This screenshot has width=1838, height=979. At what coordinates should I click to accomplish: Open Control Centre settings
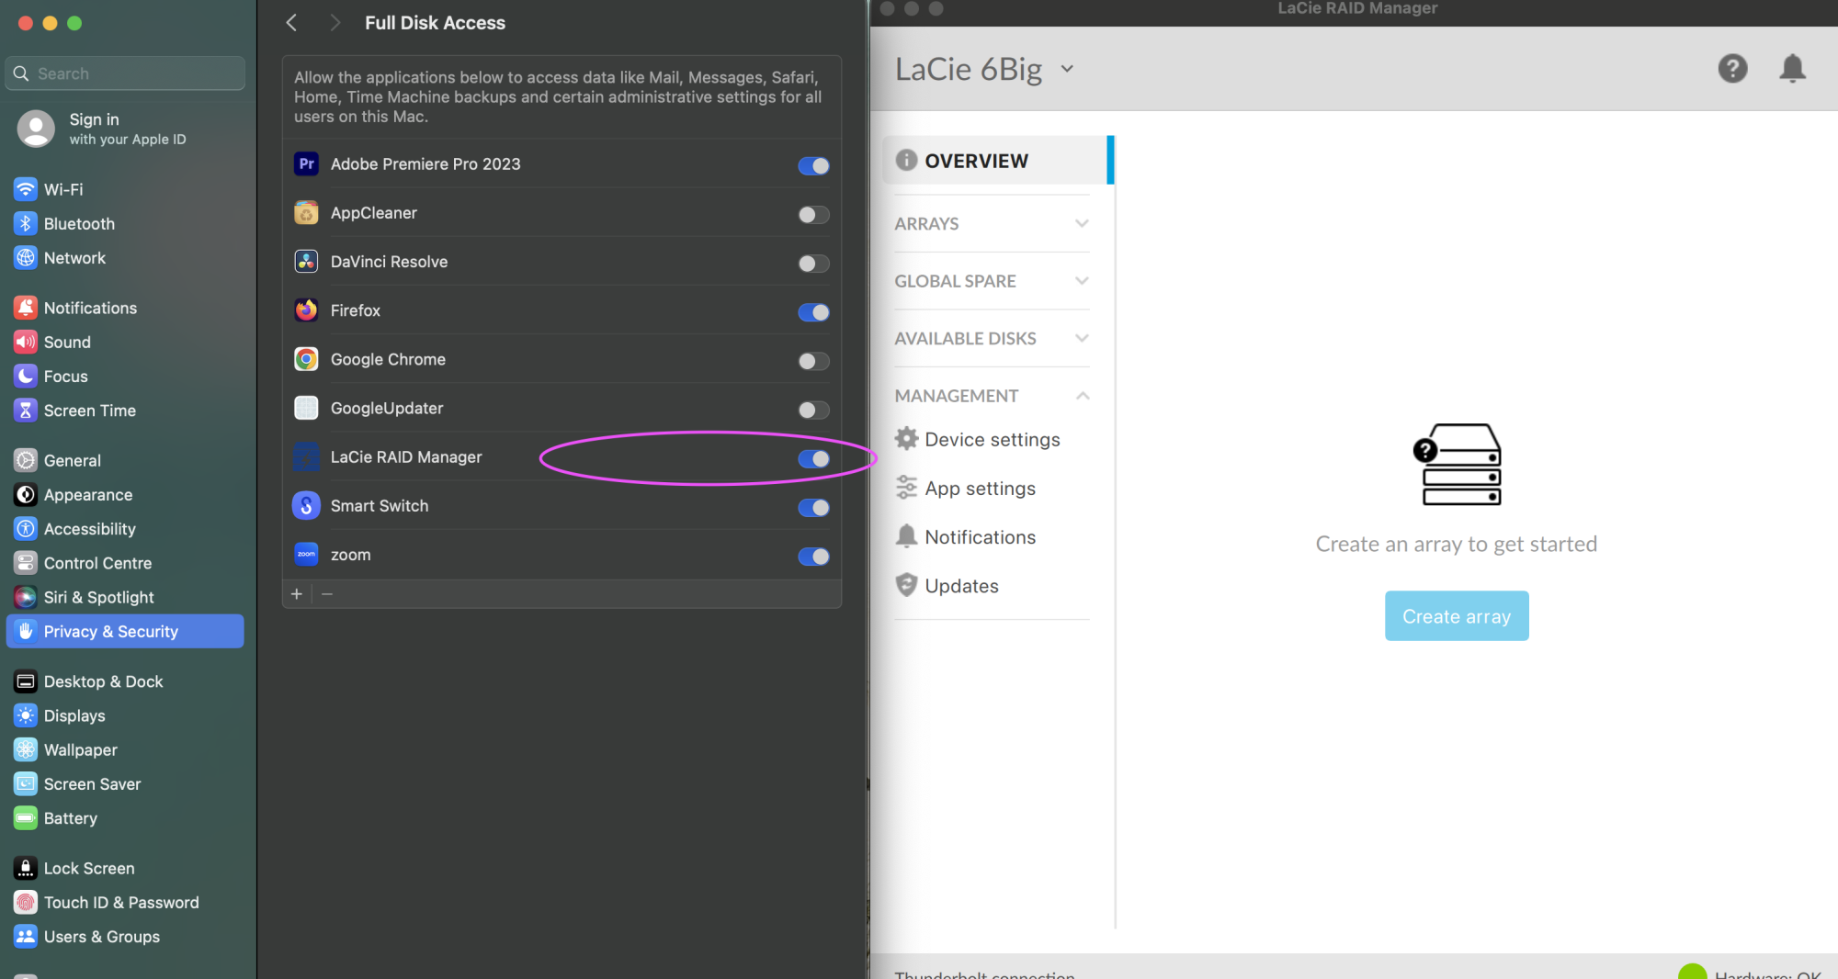tap(125, 562)
